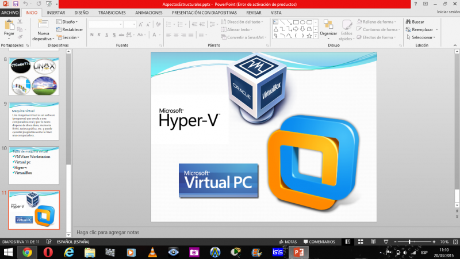Click the Restablecer button

70,29
